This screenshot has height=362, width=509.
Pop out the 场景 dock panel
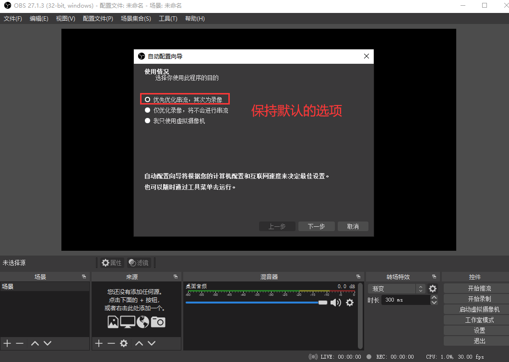point(84,277)
